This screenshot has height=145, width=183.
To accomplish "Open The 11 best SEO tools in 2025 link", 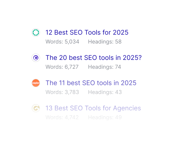I will pos(91,83).
